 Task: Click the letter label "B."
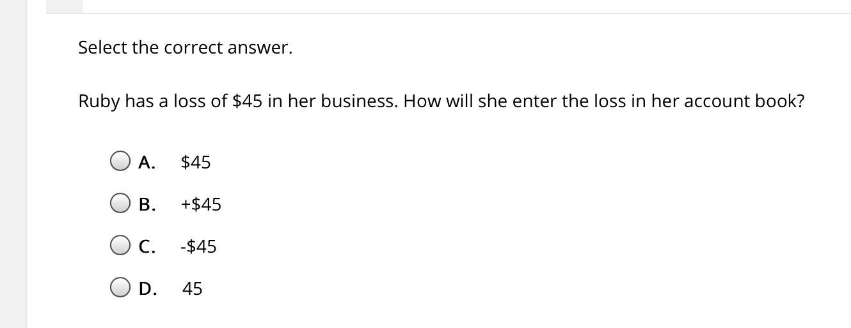[147, 204]
